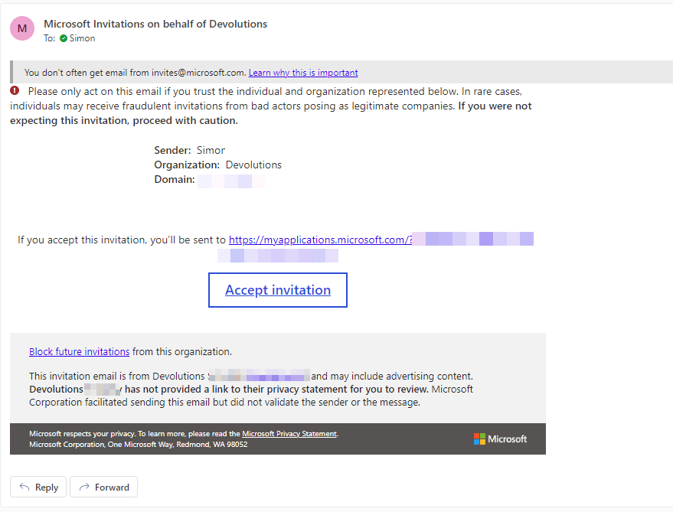Viewport: 673px width, 512px height.
Task: Select the recipient name Simon in the To line
Action: click(82, 38)
